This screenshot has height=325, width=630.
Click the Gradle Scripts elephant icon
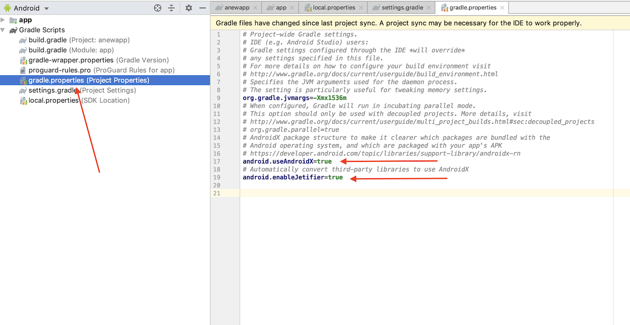coord(13,30)
